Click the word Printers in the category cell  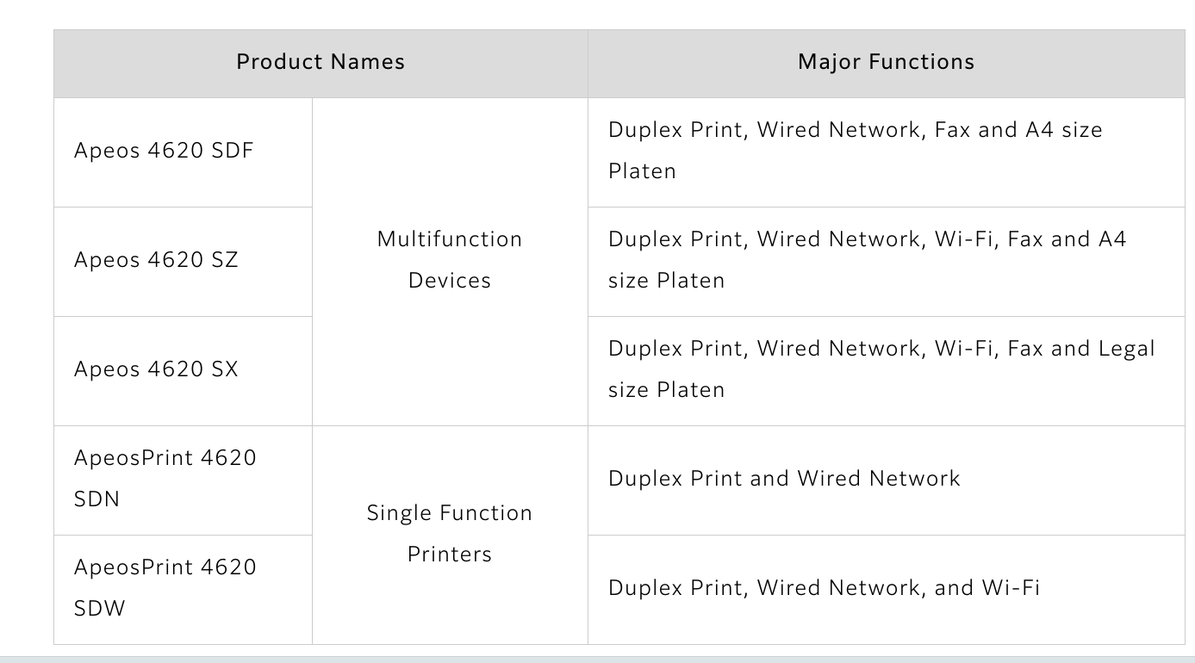coord(450,555)
